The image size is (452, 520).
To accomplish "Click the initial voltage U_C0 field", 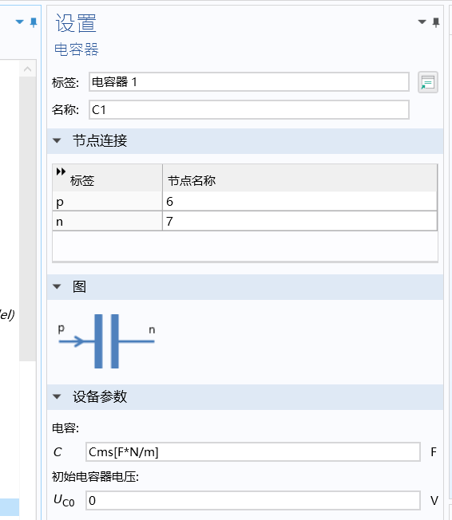I will tap(253, 500).
